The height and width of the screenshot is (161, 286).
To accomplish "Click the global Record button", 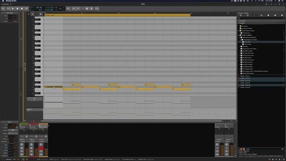I will click(22, 8).
